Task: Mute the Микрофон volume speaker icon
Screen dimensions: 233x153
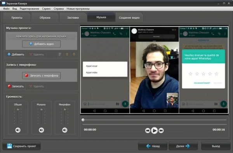Action: click(x=65, y=130)
